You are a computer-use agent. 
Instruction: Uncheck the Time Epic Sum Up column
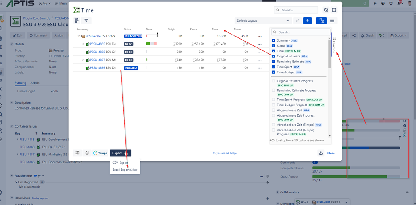274,51
